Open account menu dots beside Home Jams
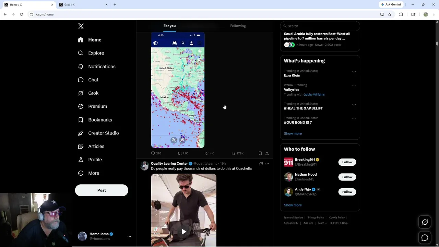 pos(129,236)
